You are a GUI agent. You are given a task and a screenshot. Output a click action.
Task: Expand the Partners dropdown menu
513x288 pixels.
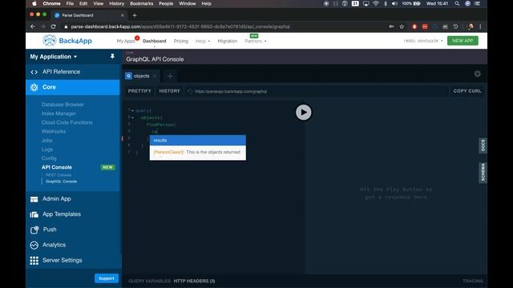click(x=255, y=41)
